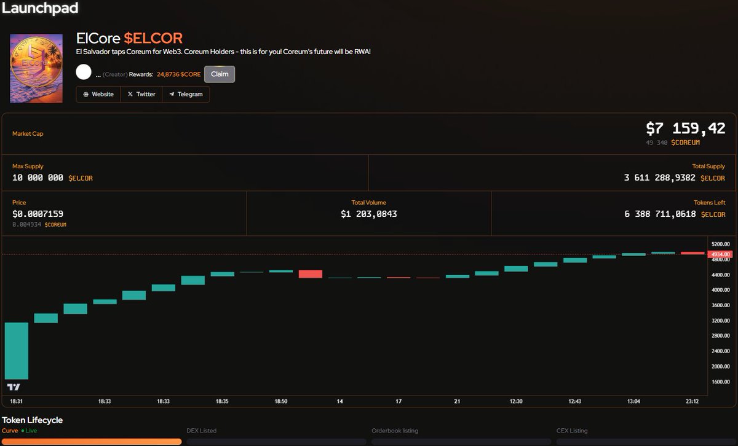Click the red candle after 18:50

tap(311, 274)
